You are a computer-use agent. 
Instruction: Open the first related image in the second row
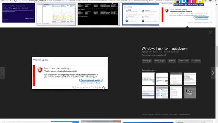point(148,93)
